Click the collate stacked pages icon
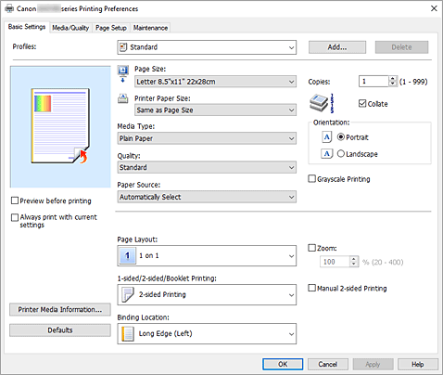Image resolution: width=443 pixels, height=375 pixels. (x=322, y=103)
